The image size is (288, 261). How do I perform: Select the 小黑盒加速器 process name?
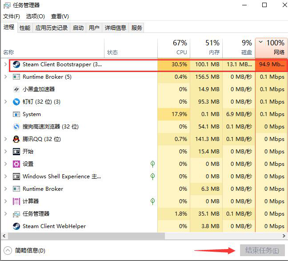tap(39, 89)
